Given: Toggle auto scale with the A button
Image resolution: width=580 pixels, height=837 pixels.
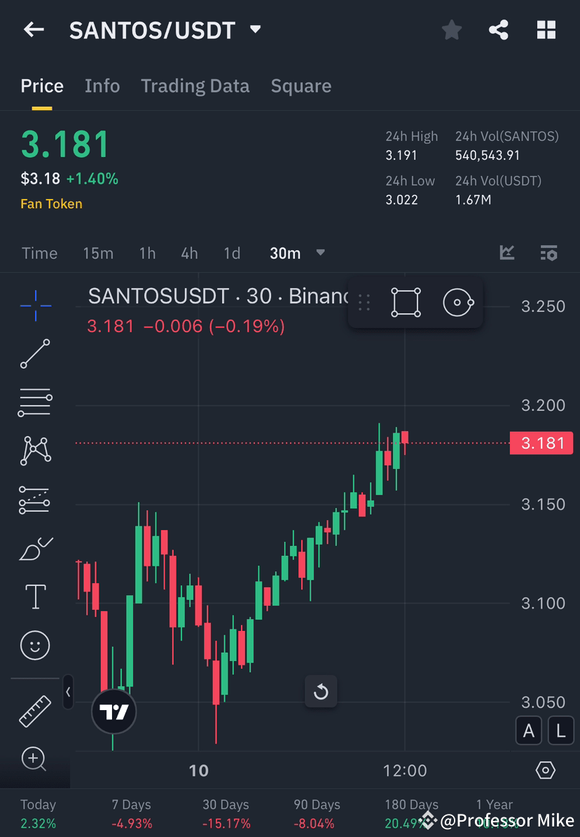Looking at the screenshot, I should (x=529, y=730).
